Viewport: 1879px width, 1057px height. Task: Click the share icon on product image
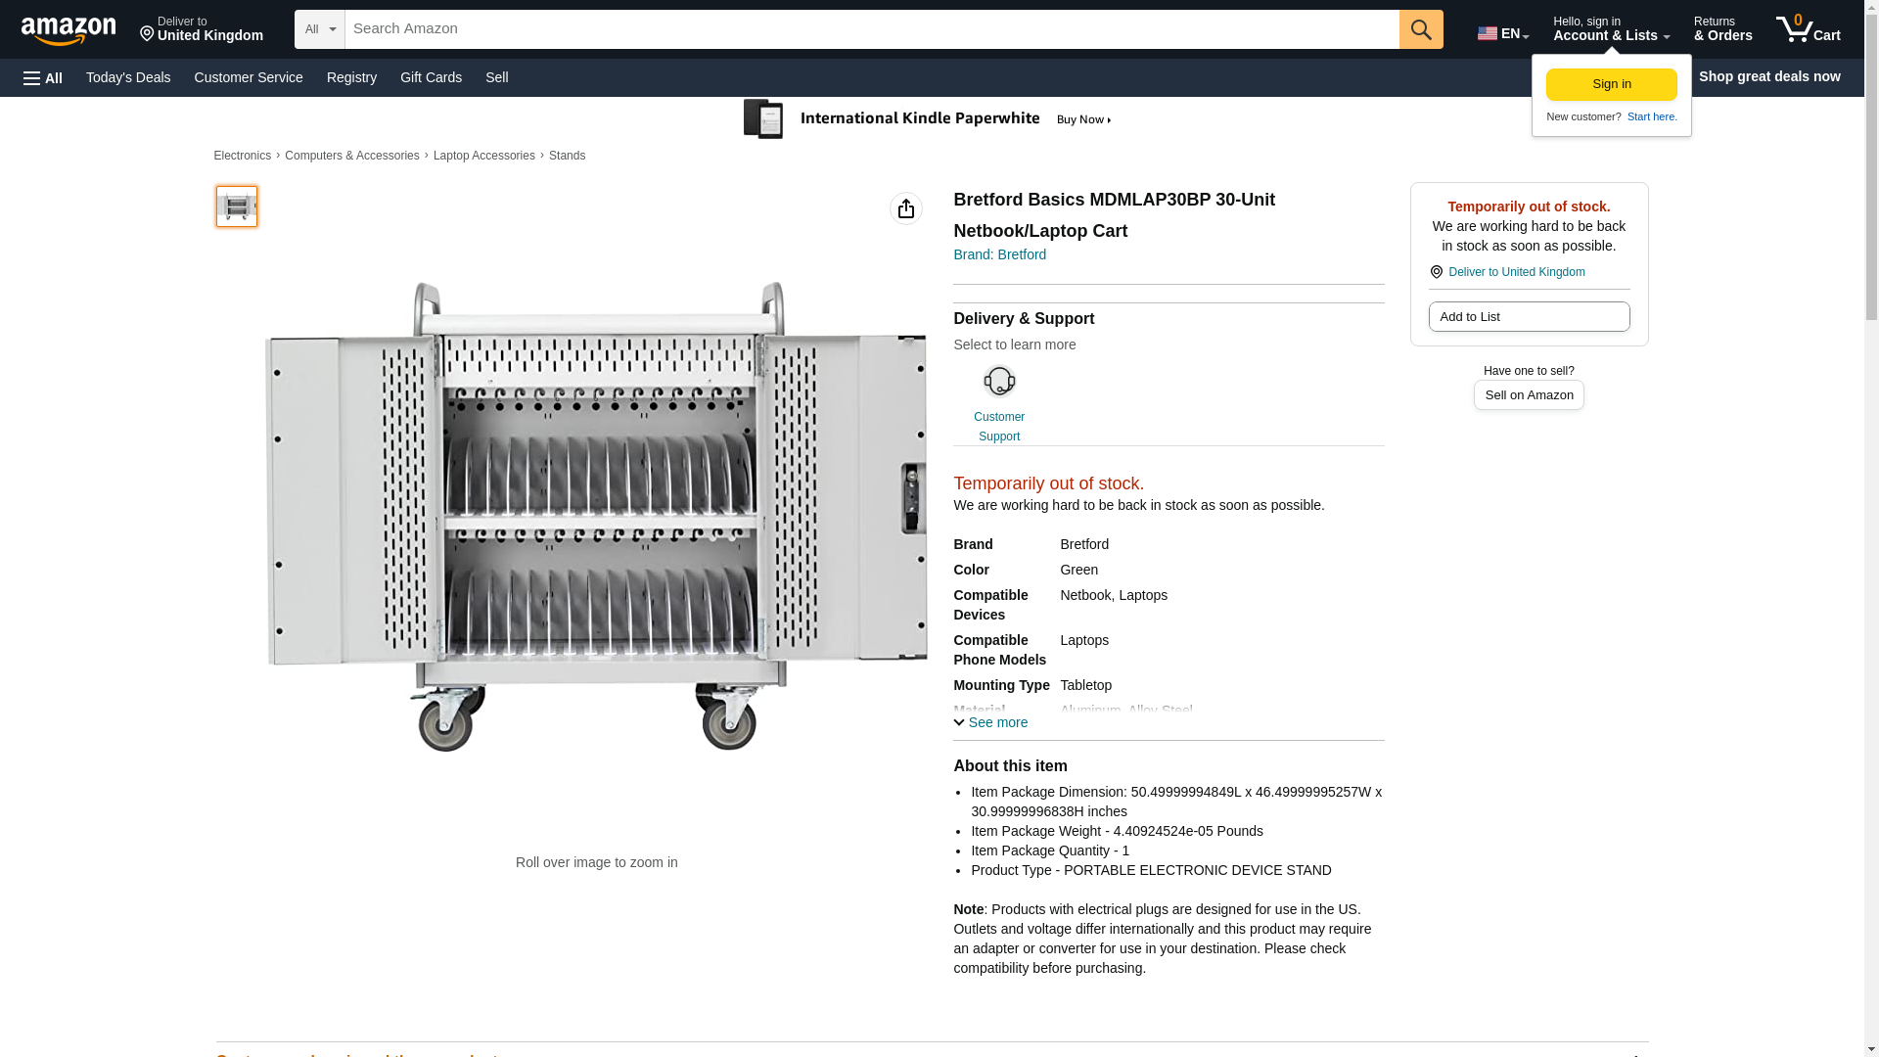[x=905, y=208]
